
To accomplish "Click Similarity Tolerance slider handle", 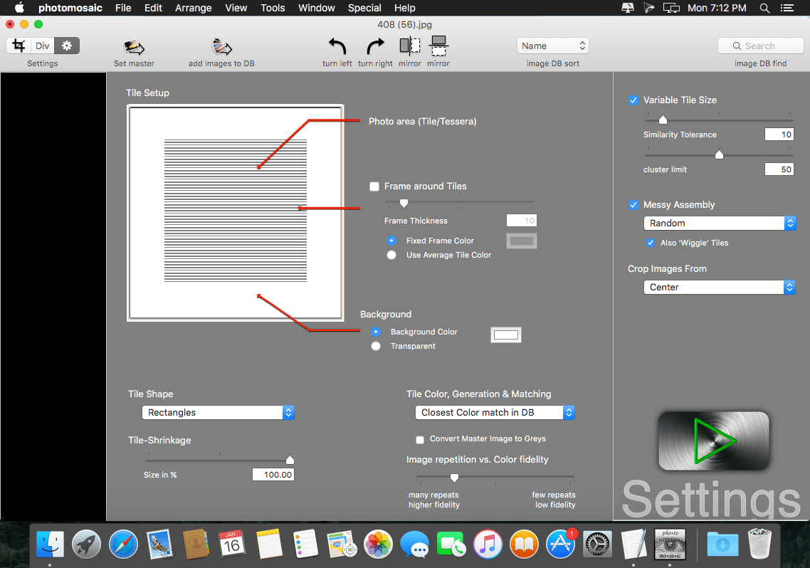I will [x=663, y=120].
